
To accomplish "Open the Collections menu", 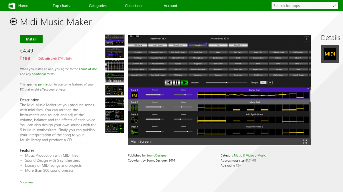I will click(134, 6).
